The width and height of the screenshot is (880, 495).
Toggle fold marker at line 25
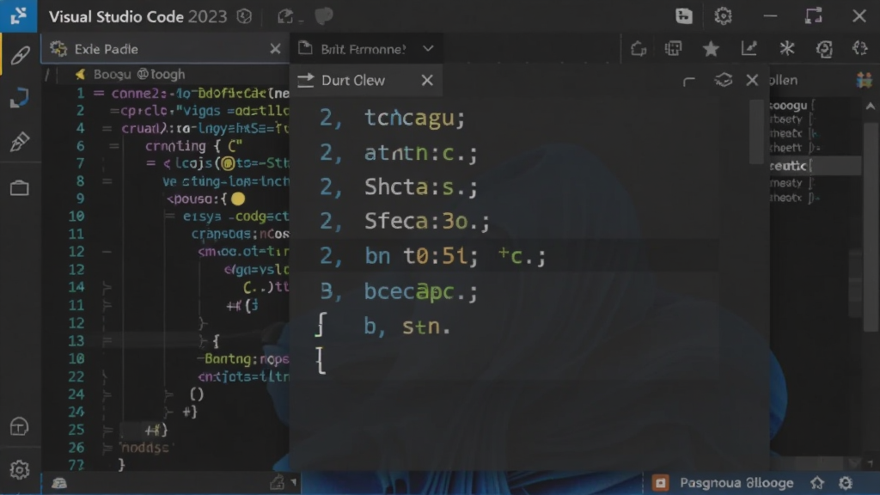pyautogui.click(x=107, y=431)
